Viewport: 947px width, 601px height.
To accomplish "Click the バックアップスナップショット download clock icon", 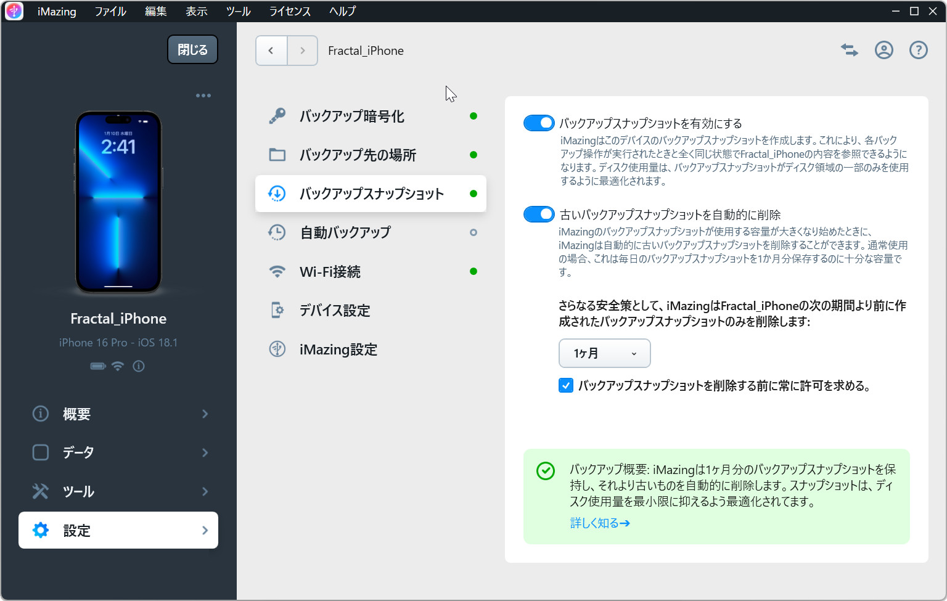I will (x=277, y=194).
